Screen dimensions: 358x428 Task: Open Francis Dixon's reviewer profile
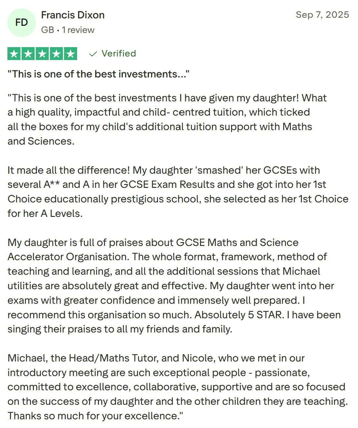point(73,15)
